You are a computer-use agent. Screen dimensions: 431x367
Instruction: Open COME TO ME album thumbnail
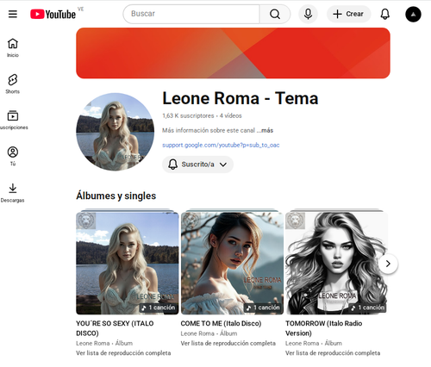click(232, 263)
